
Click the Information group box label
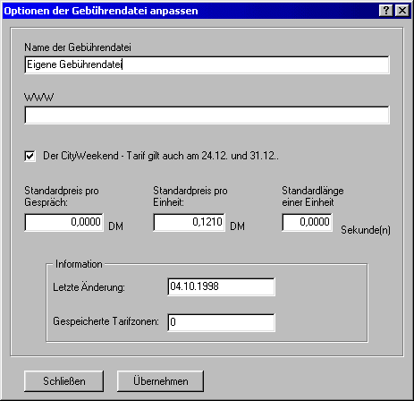point(79,264)
